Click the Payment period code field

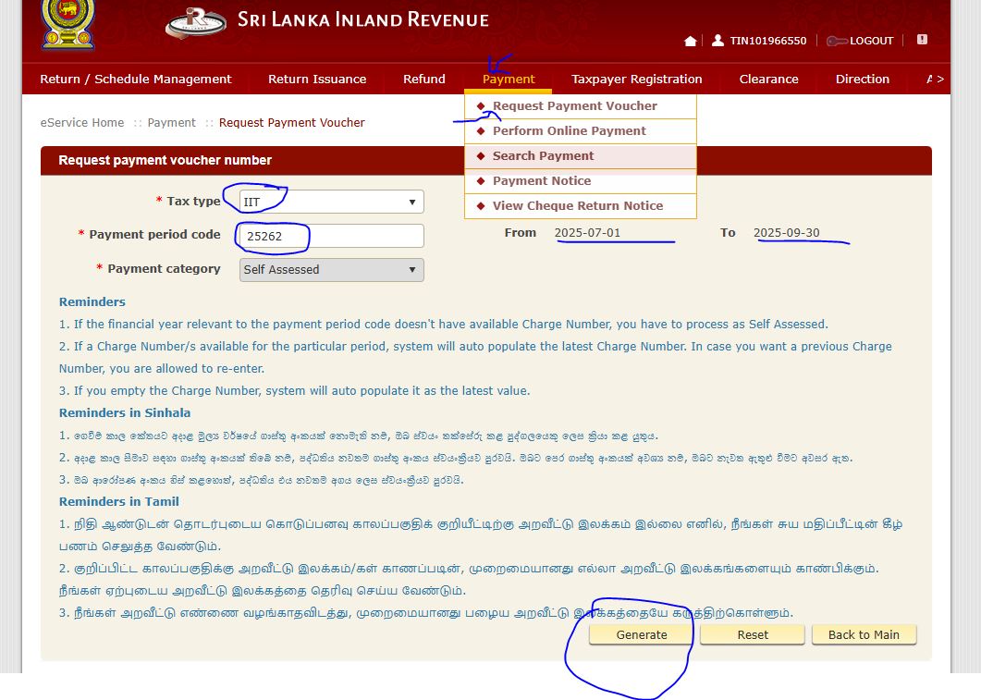tap(330, 236)
